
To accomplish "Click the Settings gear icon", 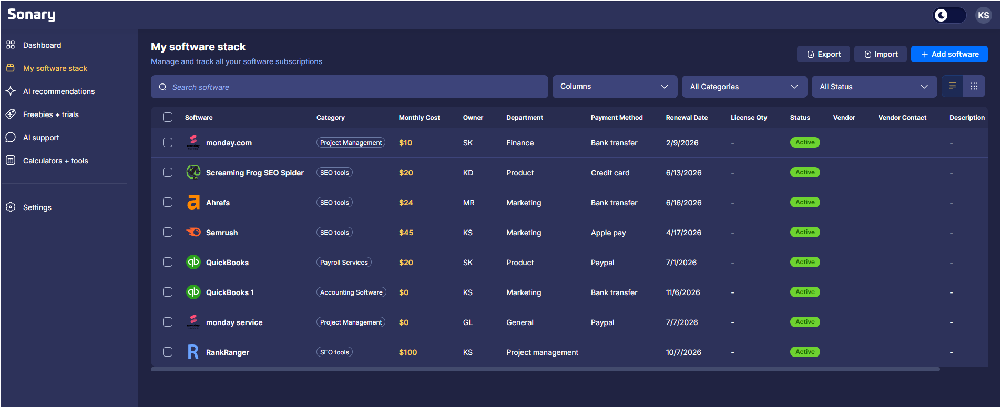I will click(11, 207).
